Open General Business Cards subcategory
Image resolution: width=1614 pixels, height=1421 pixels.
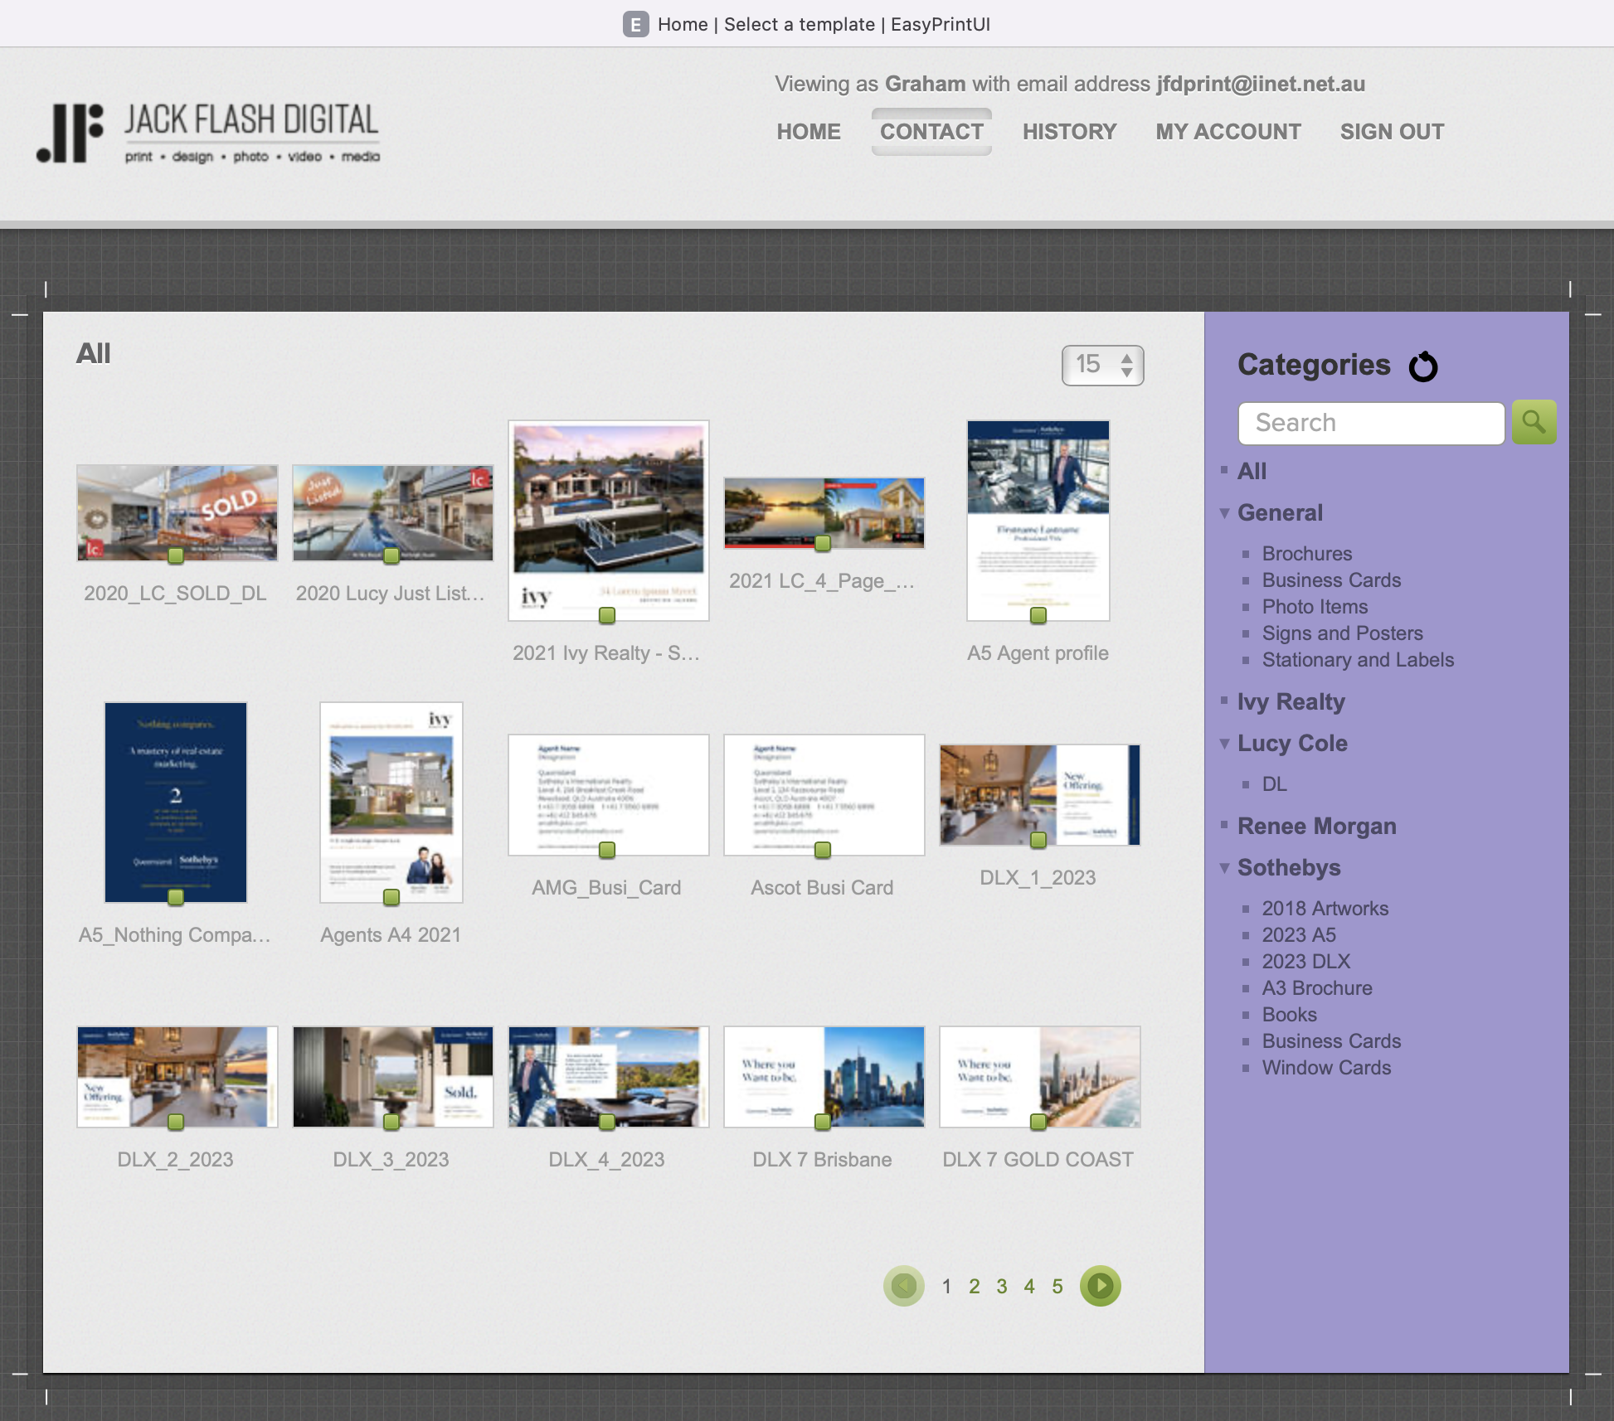pyautogui.click(x=1331, y=580)
